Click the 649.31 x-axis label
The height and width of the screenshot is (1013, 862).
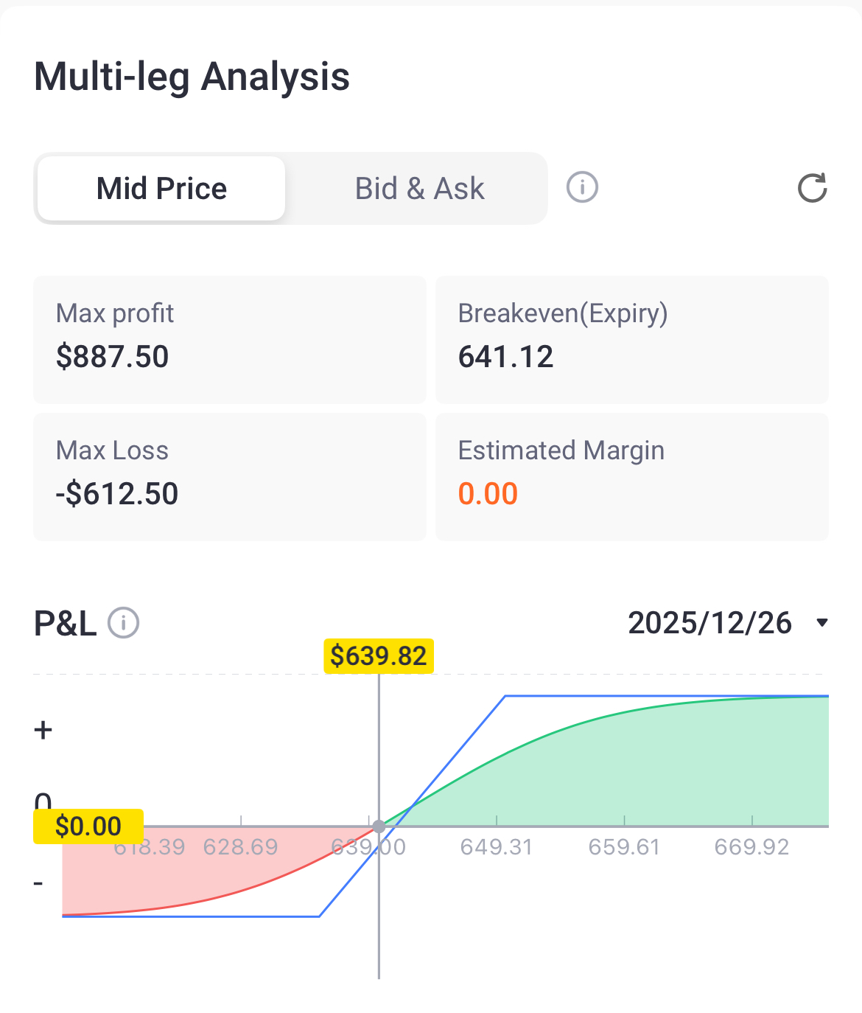pyautogui.click(x=496, y=847)
